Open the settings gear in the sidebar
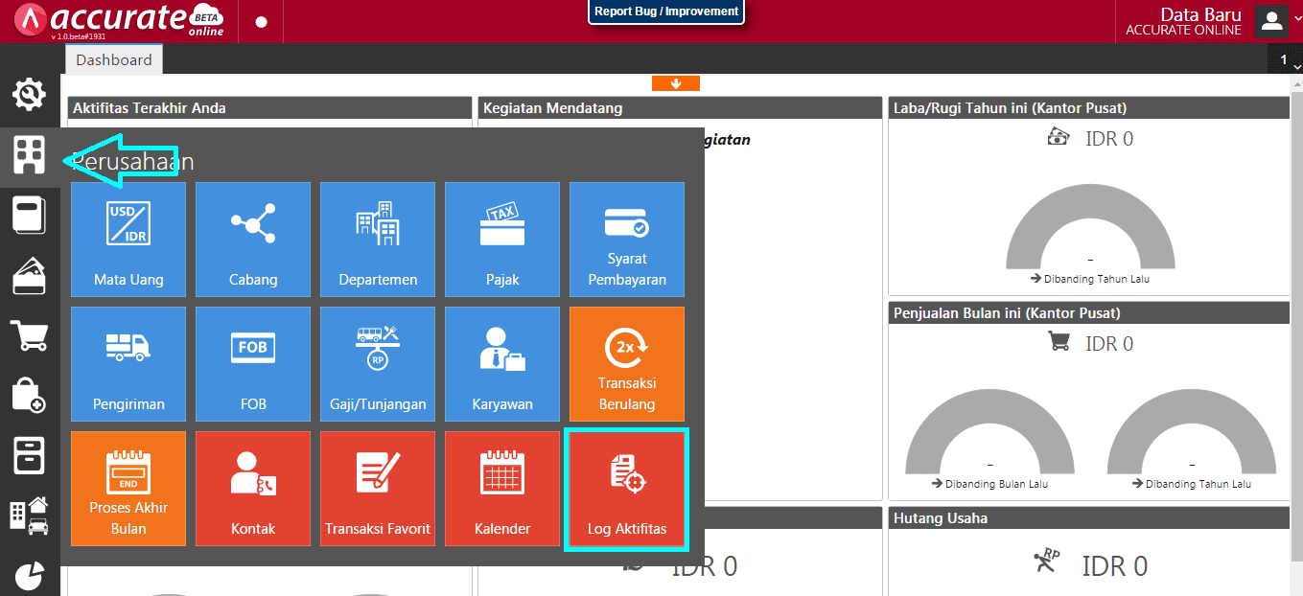The image size is (1303, 596). [x=29, y=95]
